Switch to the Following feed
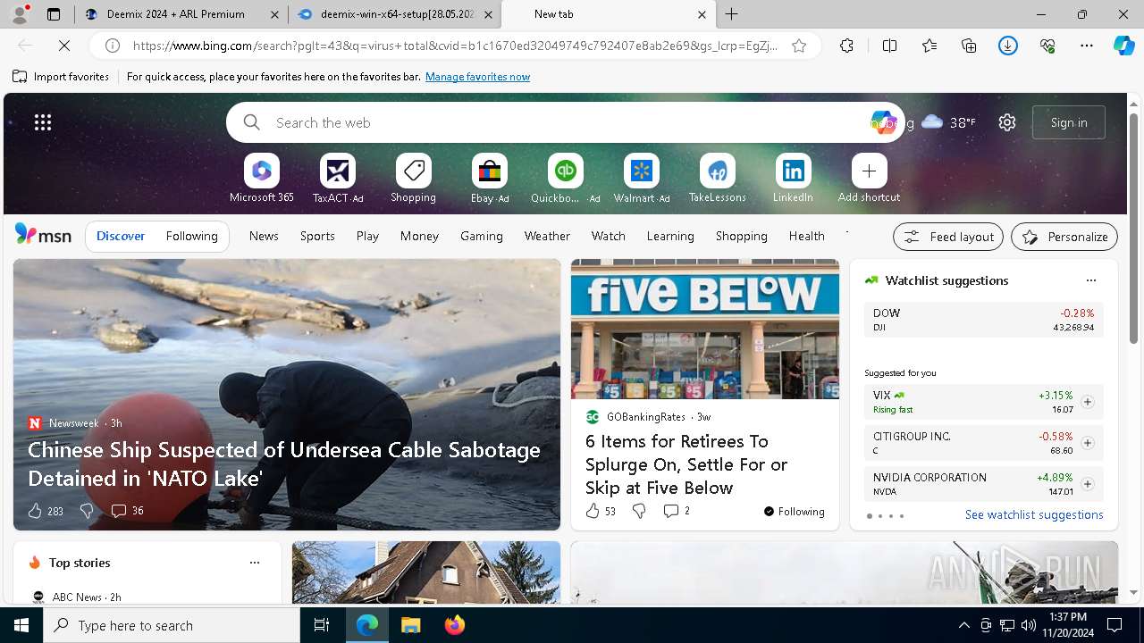The image size is (1144, 643). (x=191, y=236)
